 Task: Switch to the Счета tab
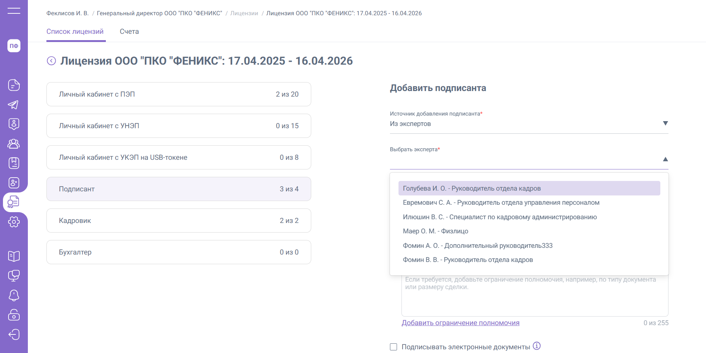pos(129,32)
